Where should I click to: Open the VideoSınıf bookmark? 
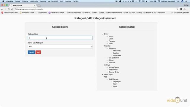click(x=28, y=12)
